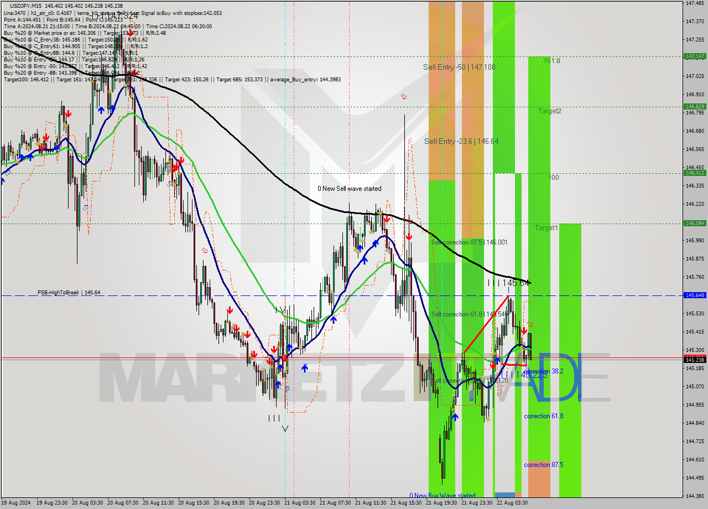Click the 144.380 price scale value
Image resolution: width=708 pixels, height=509 pixels.
pyautogui.click(x=695, y=496)
